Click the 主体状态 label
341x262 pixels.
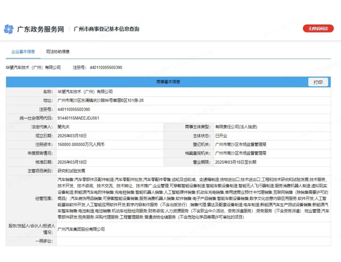coord(201,136)
